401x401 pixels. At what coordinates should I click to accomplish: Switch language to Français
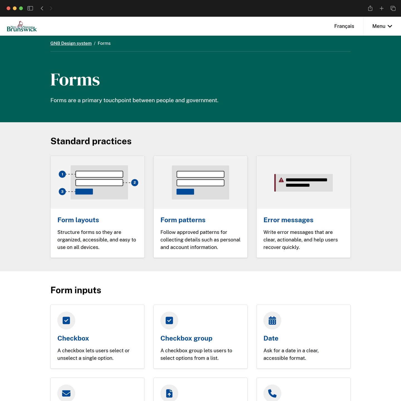[x=344, y=26]
